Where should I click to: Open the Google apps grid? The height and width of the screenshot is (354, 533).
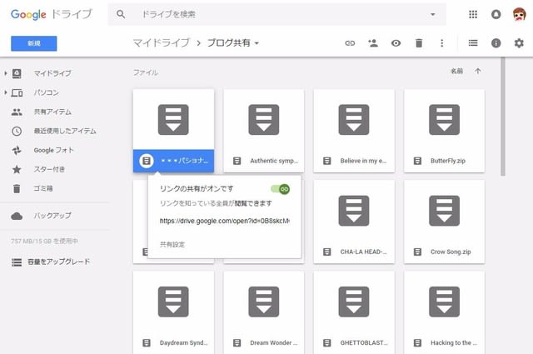point(473,14)
